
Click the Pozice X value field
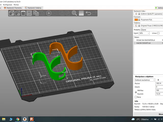(x=159, y=83)
